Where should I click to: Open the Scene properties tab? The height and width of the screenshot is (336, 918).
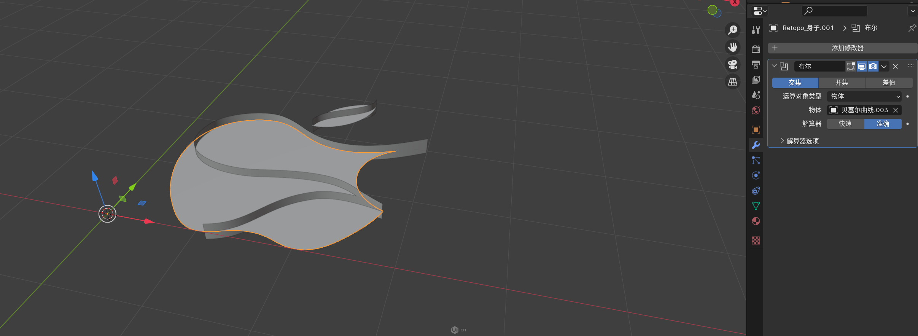(756, 95)
